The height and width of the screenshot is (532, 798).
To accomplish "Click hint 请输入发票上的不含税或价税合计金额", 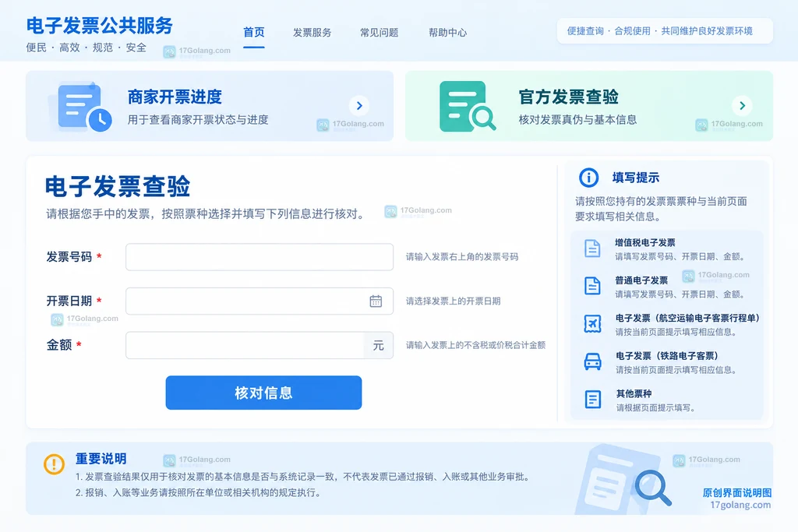I will tap(475, 345).
